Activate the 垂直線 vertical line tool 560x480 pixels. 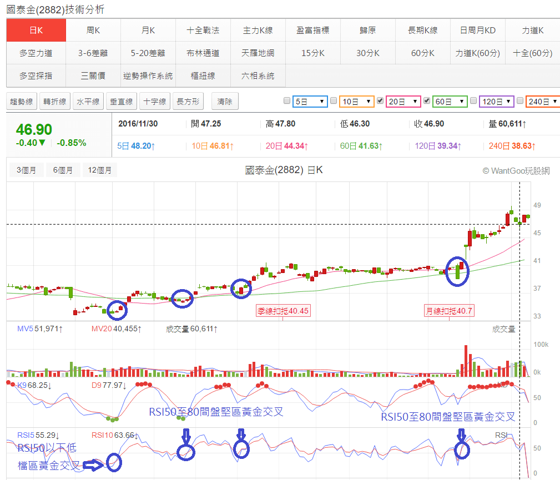(x=121, y=102)
